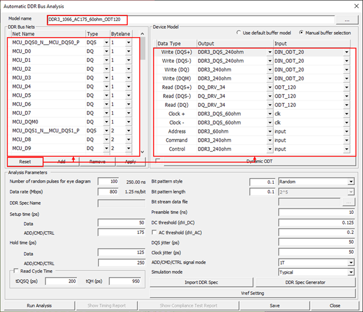Screen dimensions: 363x312
Task: Click the DDR Bus Nets list scrollbar
Action: (x=142, y=95)
